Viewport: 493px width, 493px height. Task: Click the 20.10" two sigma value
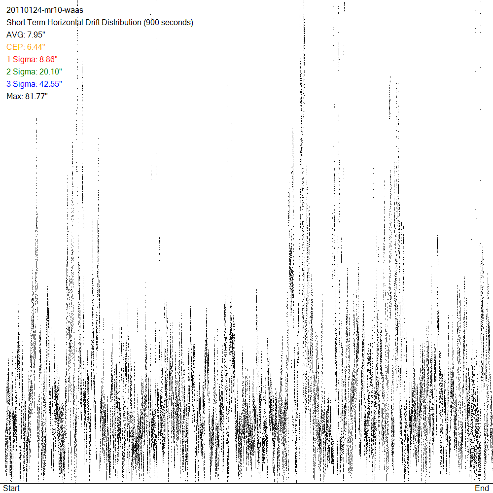click(x=51, y=71)
